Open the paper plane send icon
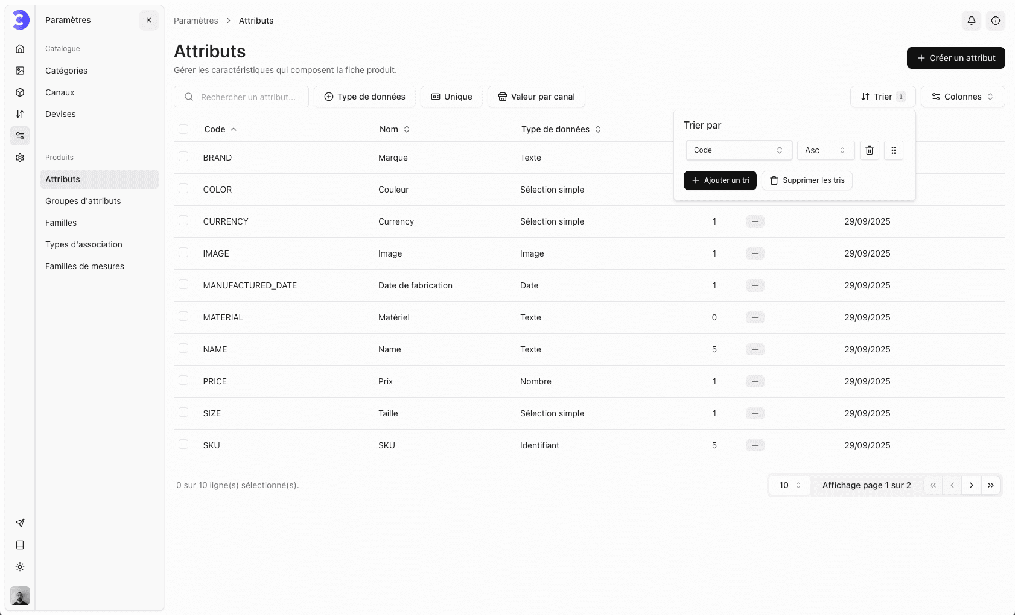 pos(20,523)
